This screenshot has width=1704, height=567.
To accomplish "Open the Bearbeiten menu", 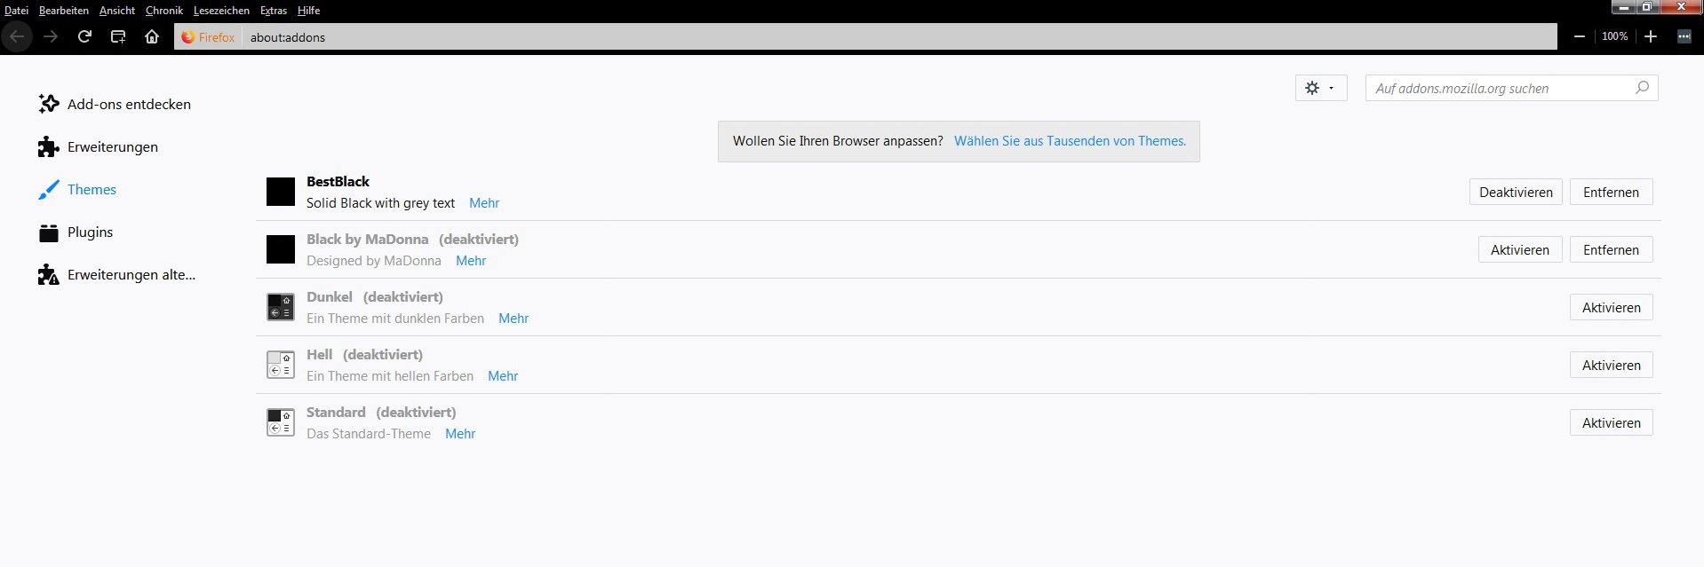I will coord(64,11).
